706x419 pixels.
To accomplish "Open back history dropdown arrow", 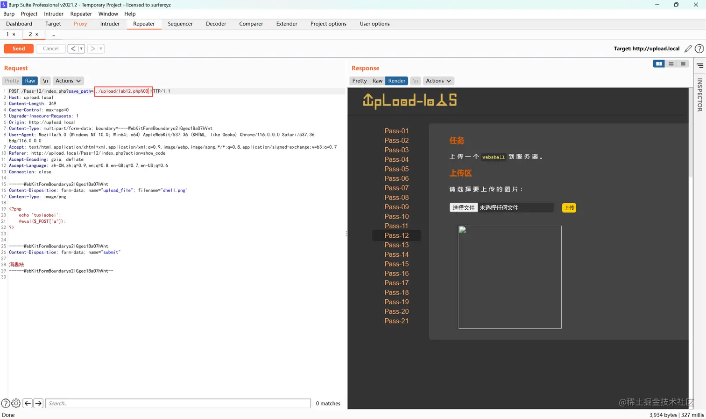I will coord(81,48).
